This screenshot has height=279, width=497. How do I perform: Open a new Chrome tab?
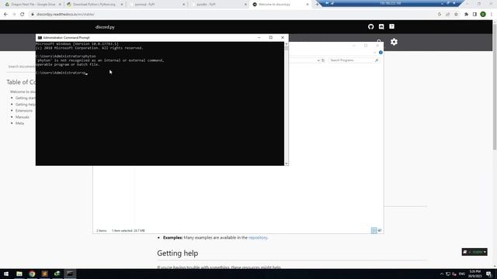click(x=317, y=5)
